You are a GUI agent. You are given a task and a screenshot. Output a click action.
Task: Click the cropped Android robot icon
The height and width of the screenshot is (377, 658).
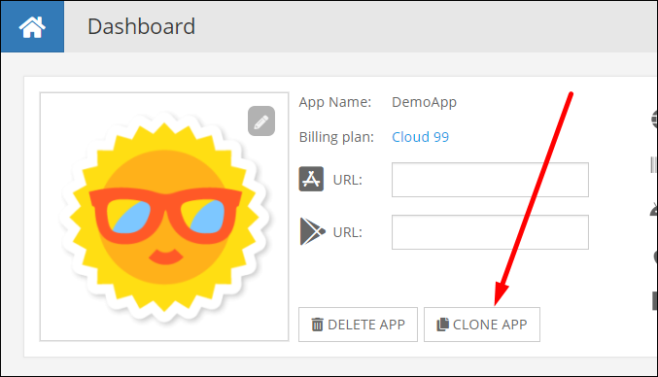coord(654,209)
